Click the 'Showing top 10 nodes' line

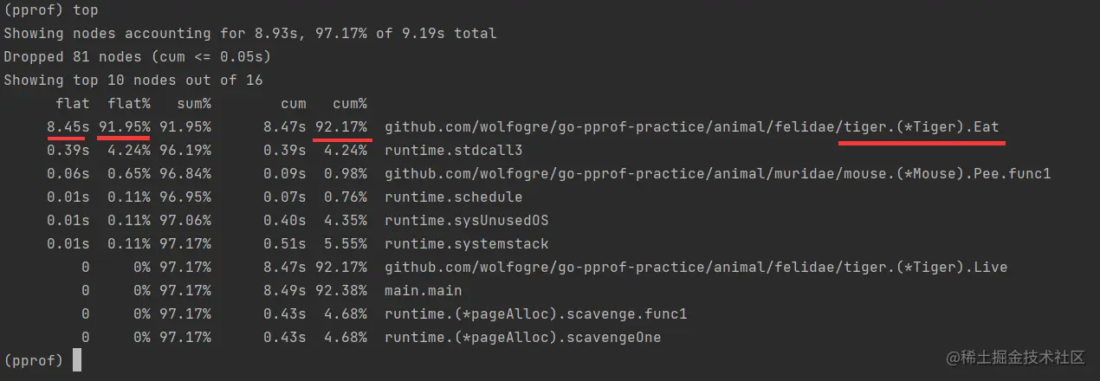[x=133, y=80]
